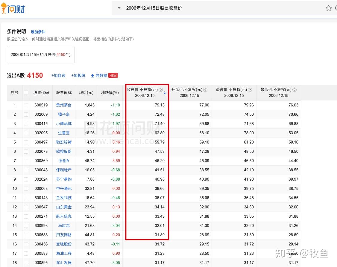The height and width of the screenshot is (267, 337).
Task: Click highest price 78.00 for 生意宝
Action: click(249, 133)
